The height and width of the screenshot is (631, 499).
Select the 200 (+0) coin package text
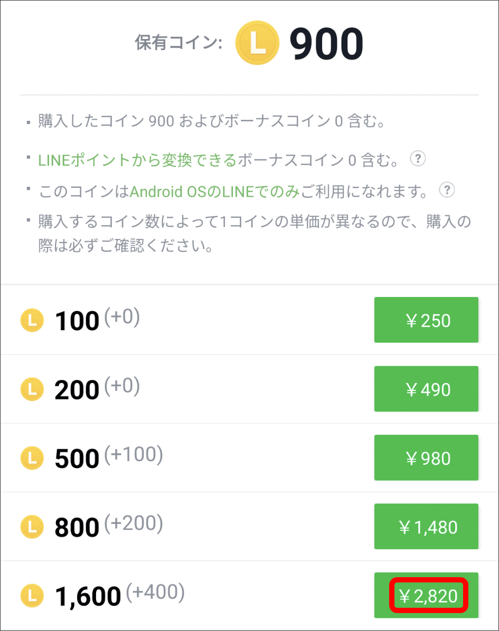(97, 389)
